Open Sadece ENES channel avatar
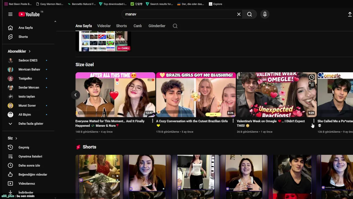The width and height of the screenshot is (353, 199). [10, 60]
